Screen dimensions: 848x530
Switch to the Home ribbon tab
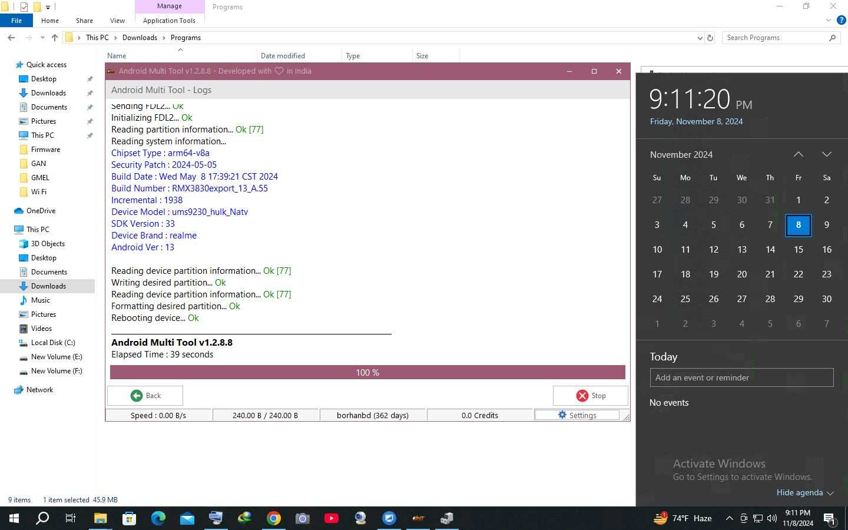tap(50, 21)
